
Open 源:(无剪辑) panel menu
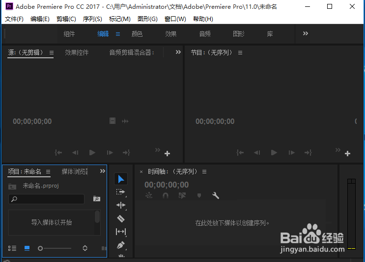52,53
